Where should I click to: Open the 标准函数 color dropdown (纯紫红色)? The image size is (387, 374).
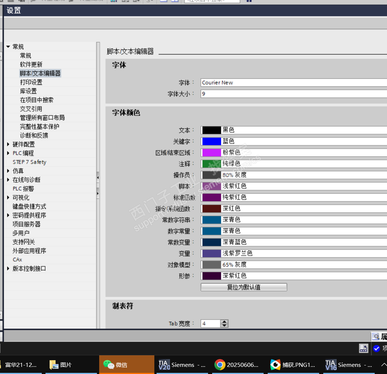[294, 197]
